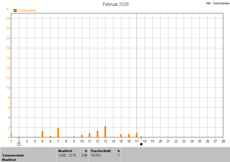Click the sunshine bar for day 11

[x=90, y=135]
